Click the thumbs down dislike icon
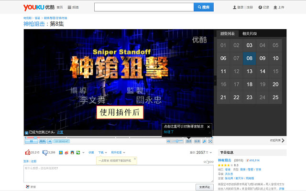 (45, 153)
